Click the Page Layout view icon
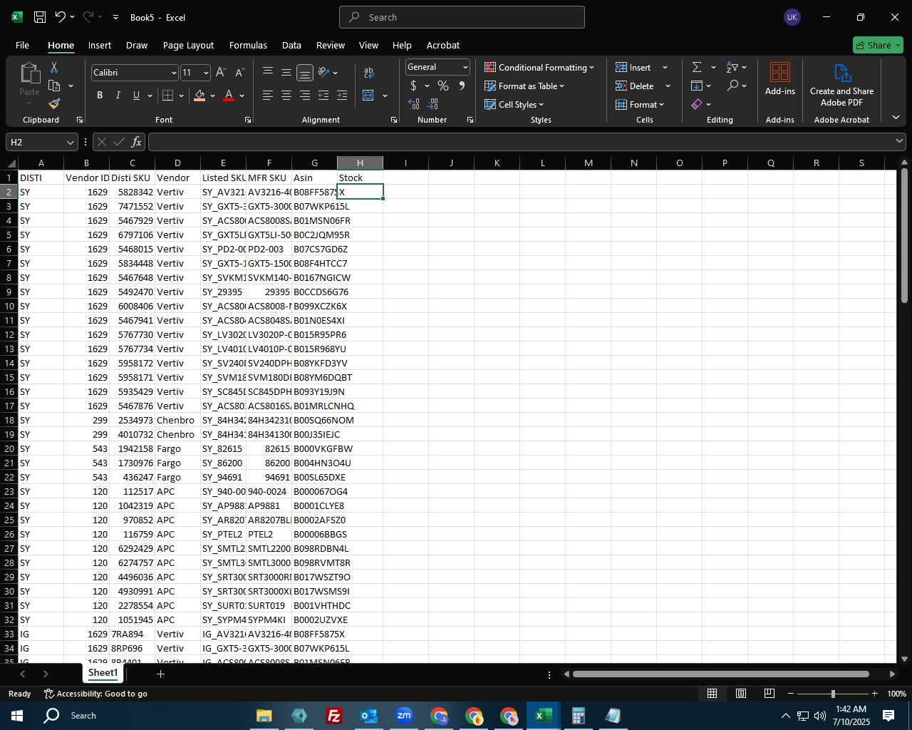 (741, 694)
